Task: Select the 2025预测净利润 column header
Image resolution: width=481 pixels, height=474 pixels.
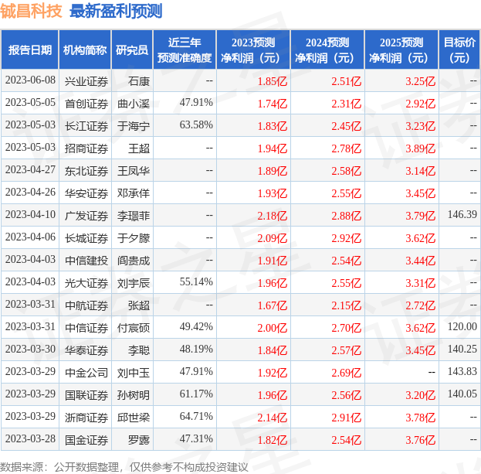Action: (401, 49)
